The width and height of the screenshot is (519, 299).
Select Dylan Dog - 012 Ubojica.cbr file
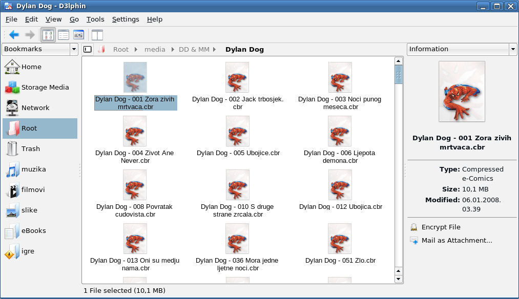[x=340, y=190]
